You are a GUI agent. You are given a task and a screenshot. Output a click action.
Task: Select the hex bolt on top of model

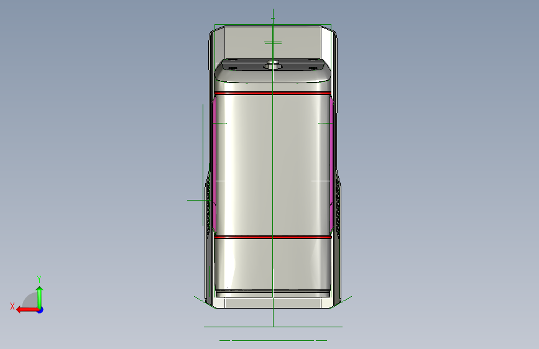click(x=272, y=65)
